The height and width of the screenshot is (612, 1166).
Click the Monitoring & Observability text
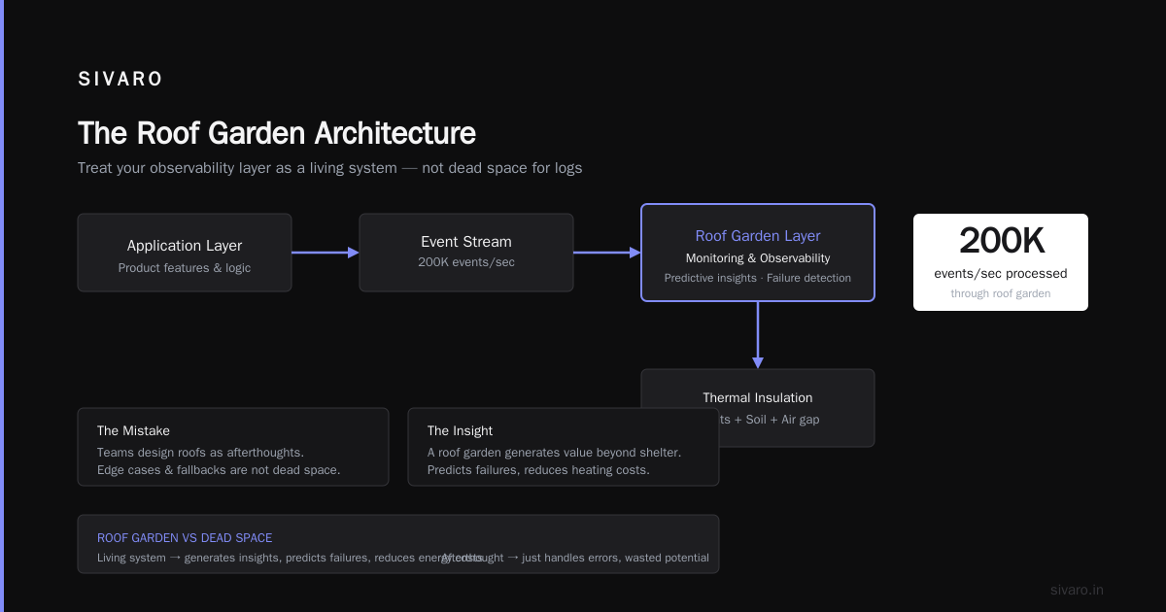tap(758, 258)
